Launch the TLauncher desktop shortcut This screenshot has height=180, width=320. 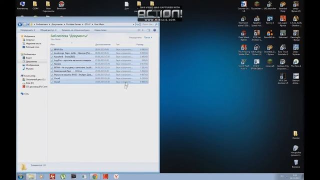(256, 5)
